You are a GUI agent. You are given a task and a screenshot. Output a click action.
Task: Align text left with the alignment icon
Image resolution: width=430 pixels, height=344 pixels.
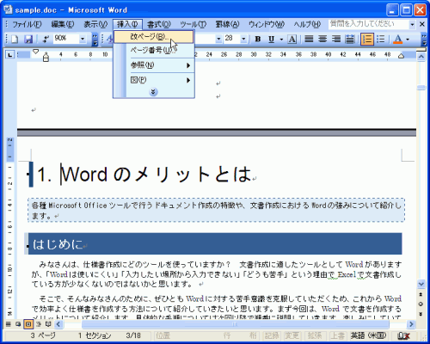click(309, 39)
